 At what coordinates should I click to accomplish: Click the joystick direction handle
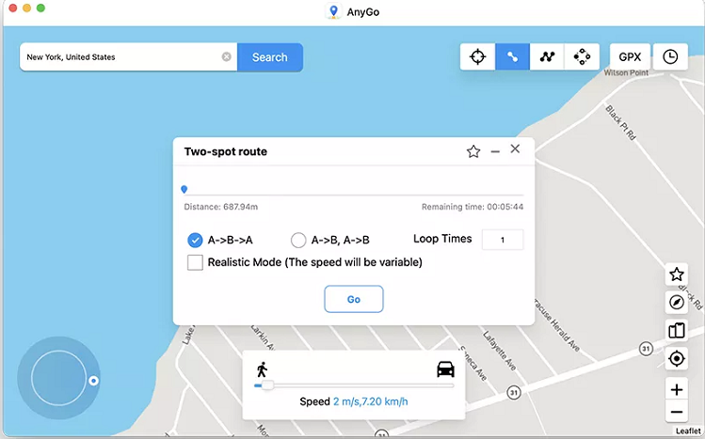93,381
